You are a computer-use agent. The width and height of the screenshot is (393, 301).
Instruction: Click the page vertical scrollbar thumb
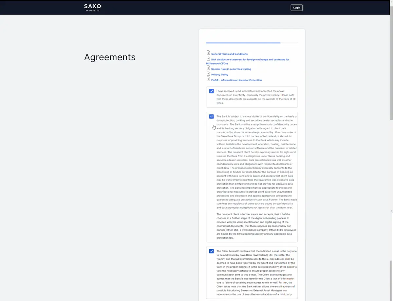click(391, 62)
